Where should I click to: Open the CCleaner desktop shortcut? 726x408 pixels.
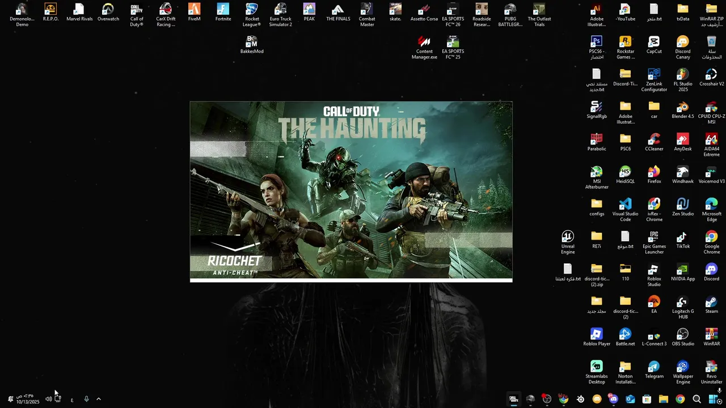point(654,142)
